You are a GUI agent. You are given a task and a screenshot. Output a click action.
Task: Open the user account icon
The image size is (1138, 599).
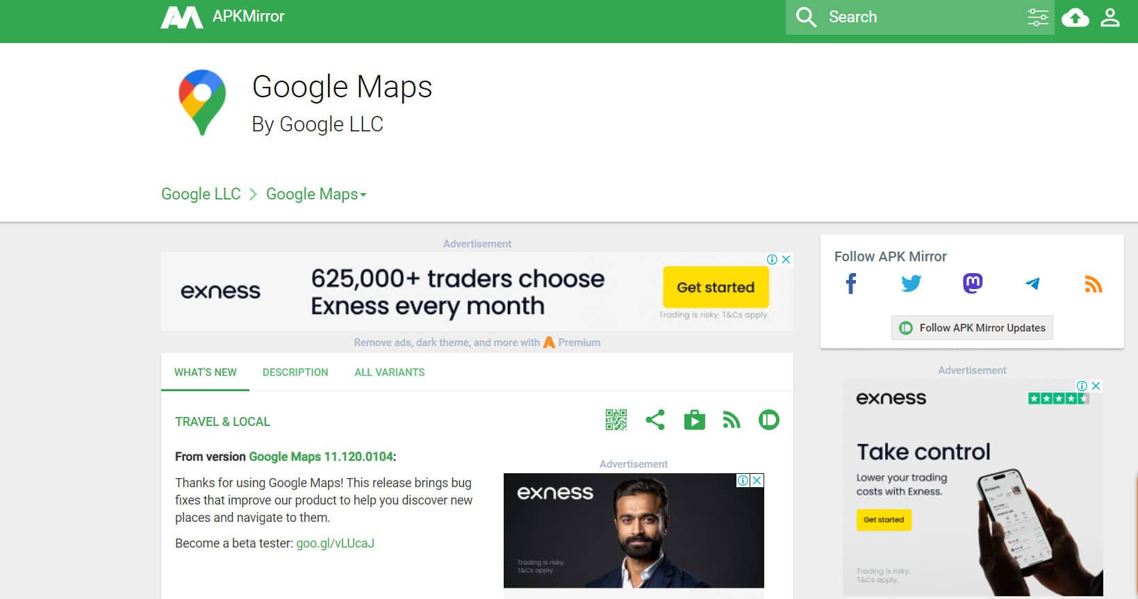pos(1110,17)
